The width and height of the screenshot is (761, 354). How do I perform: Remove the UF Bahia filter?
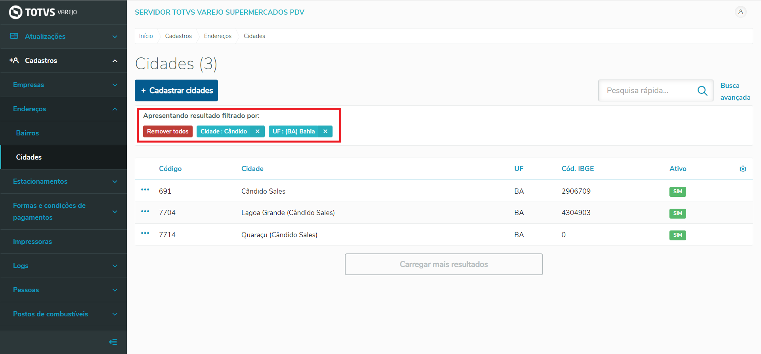click(x=325, y=131)
